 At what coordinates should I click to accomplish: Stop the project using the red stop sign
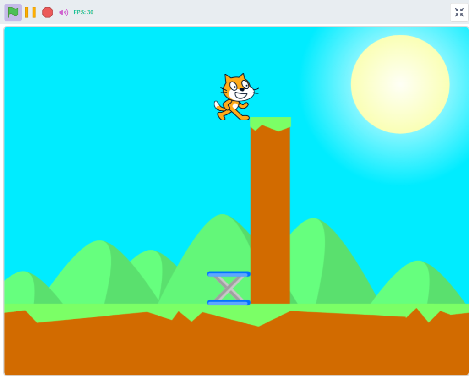coord(48,12)
